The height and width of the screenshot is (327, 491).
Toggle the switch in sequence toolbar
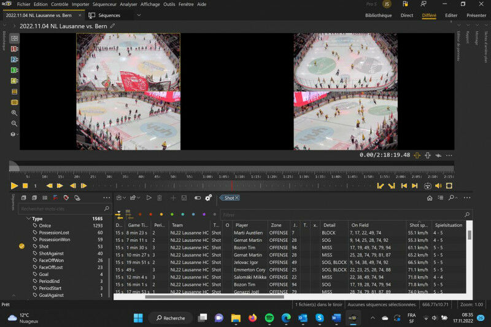pyautogui.click(x=198, y=198)
